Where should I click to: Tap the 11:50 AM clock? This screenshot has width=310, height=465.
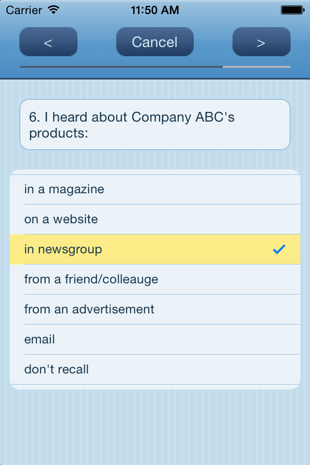(x=155, y=10)
